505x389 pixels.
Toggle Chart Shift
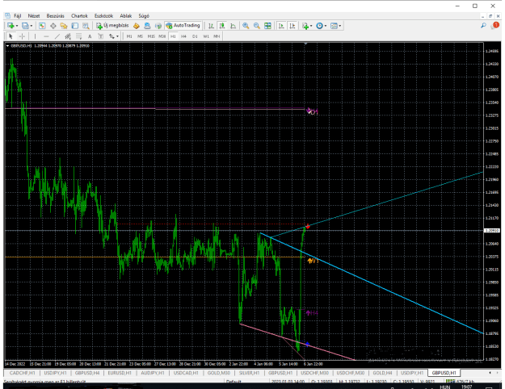pyautogui.click(x=292, y=26)
